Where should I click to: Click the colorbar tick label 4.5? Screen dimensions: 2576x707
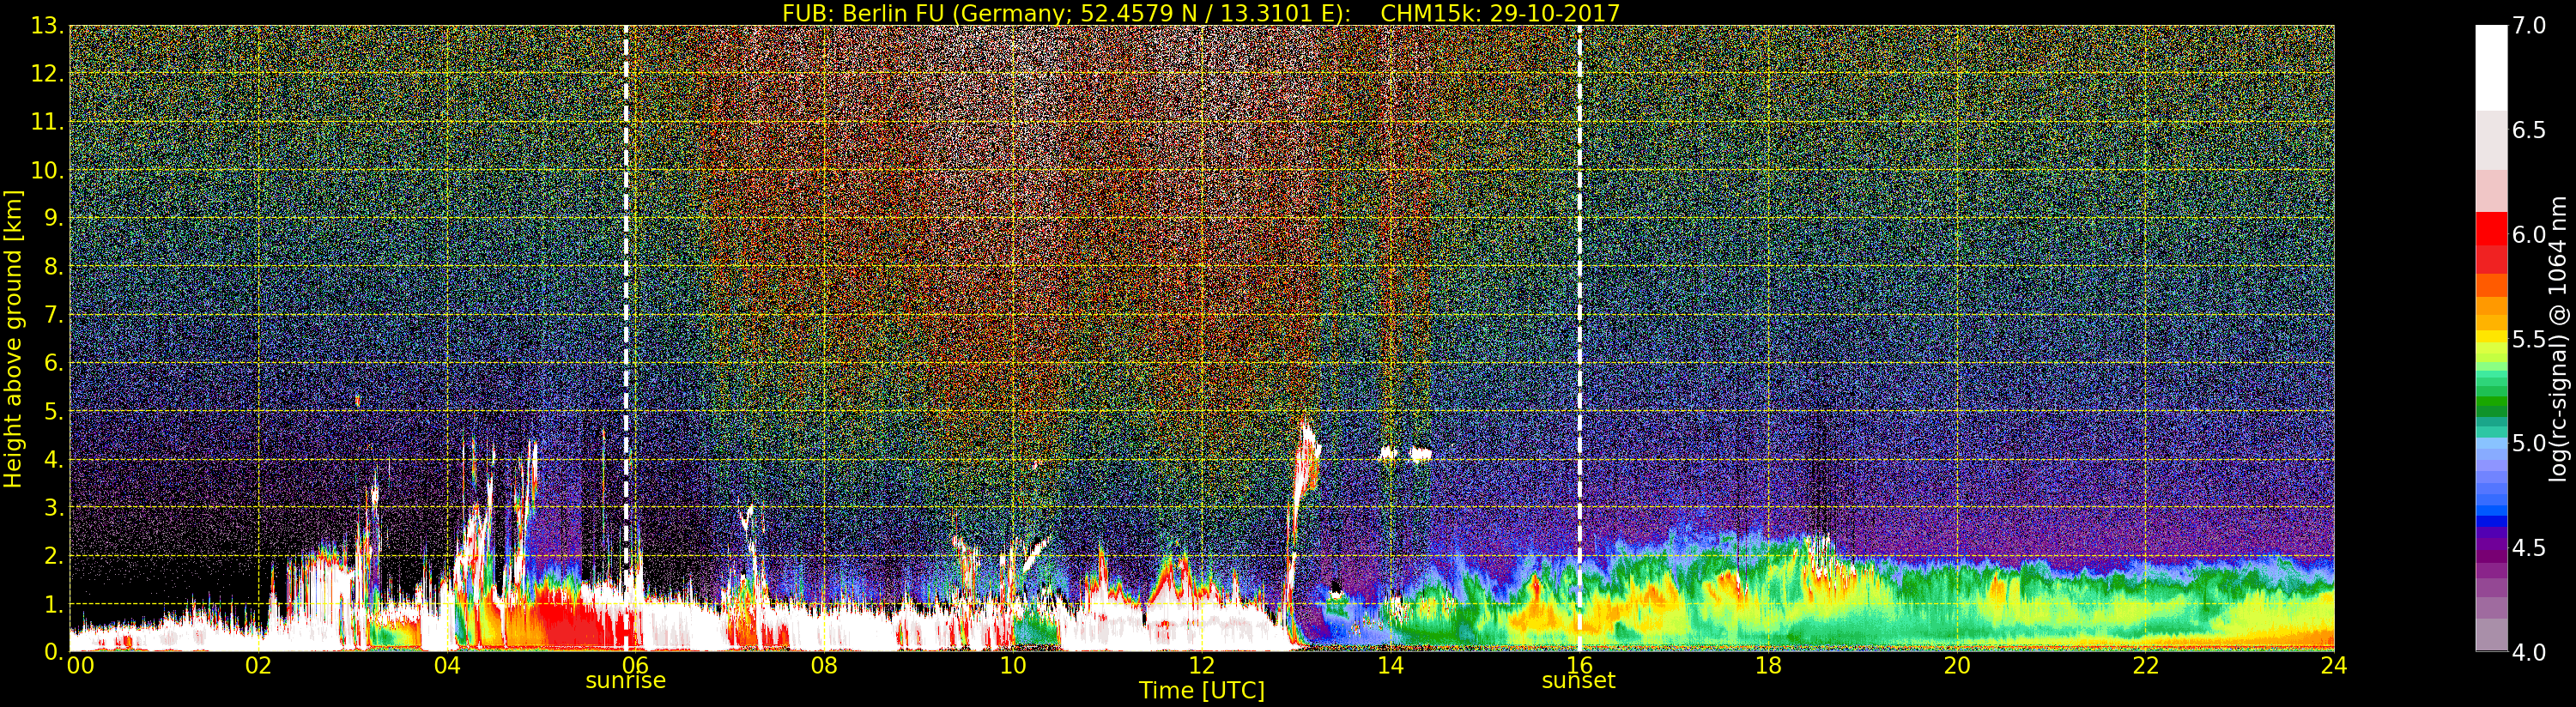coord(2529,548)
